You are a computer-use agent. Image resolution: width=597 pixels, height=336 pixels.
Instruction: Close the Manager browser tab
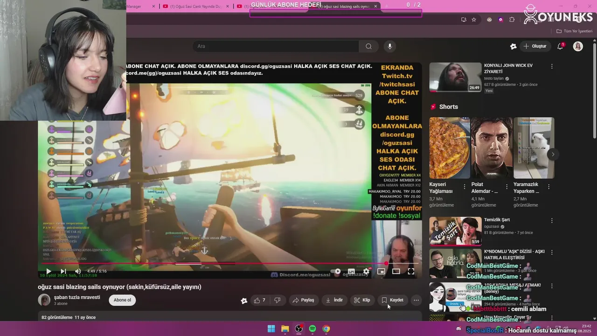click(x=153, y=6)
